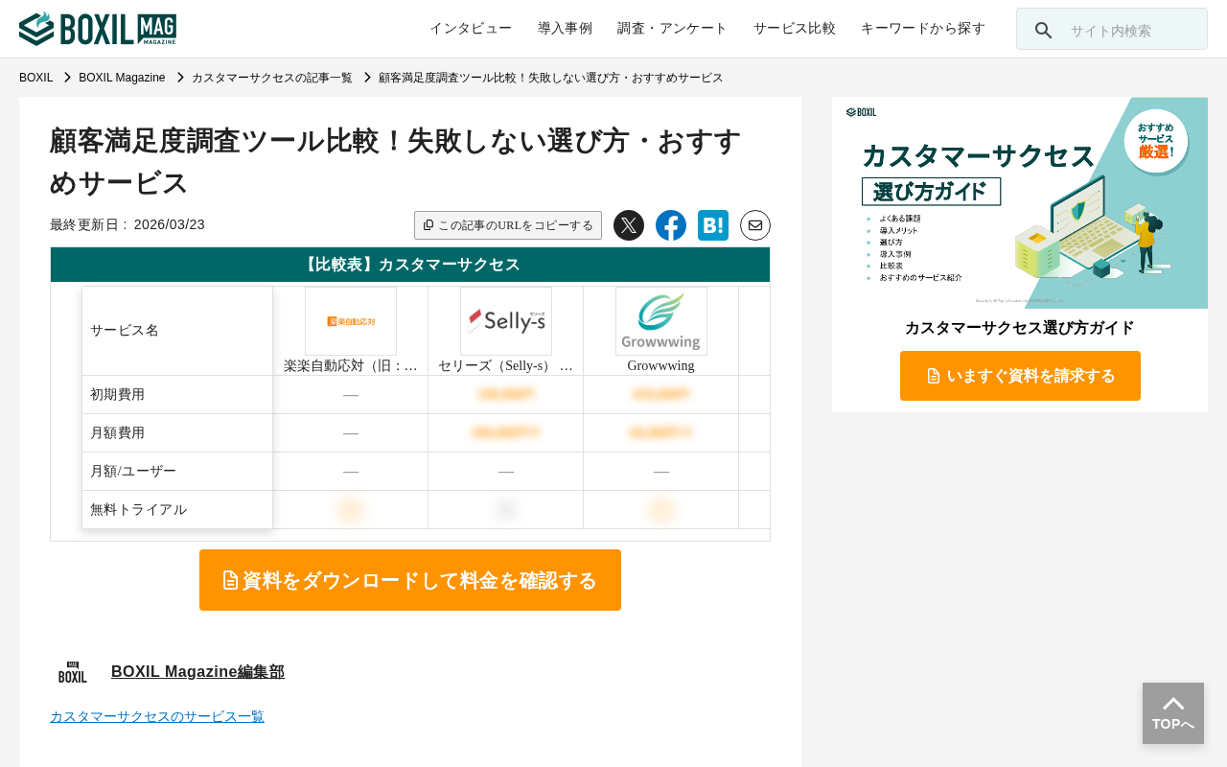Image resolution: width=1227 pixels, height=767 pixels.
Task: Open the インタビュー menu
Action: click(x=471, y=29)
